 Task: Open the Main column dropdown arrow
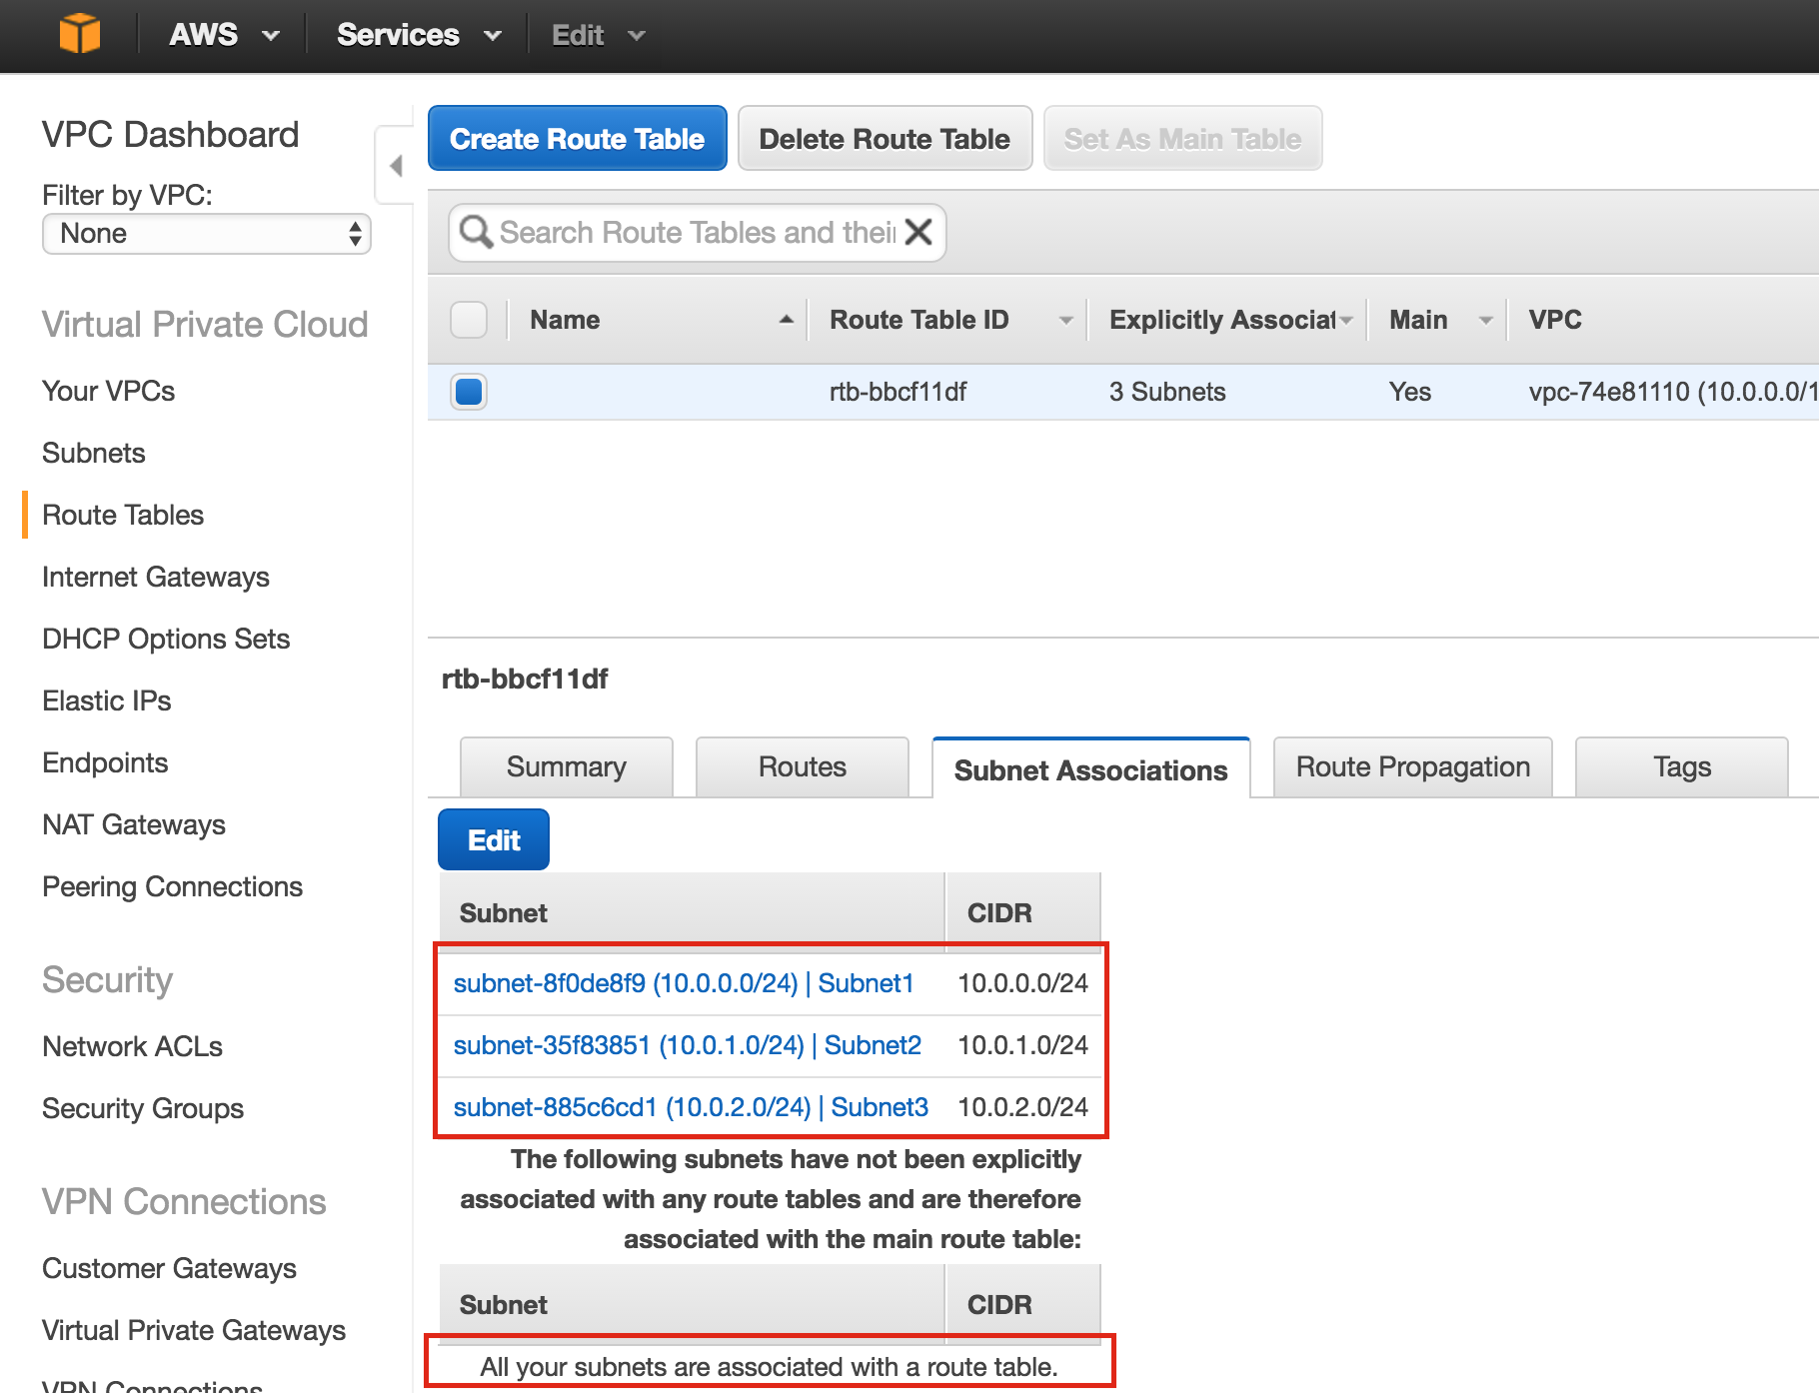1485,321
